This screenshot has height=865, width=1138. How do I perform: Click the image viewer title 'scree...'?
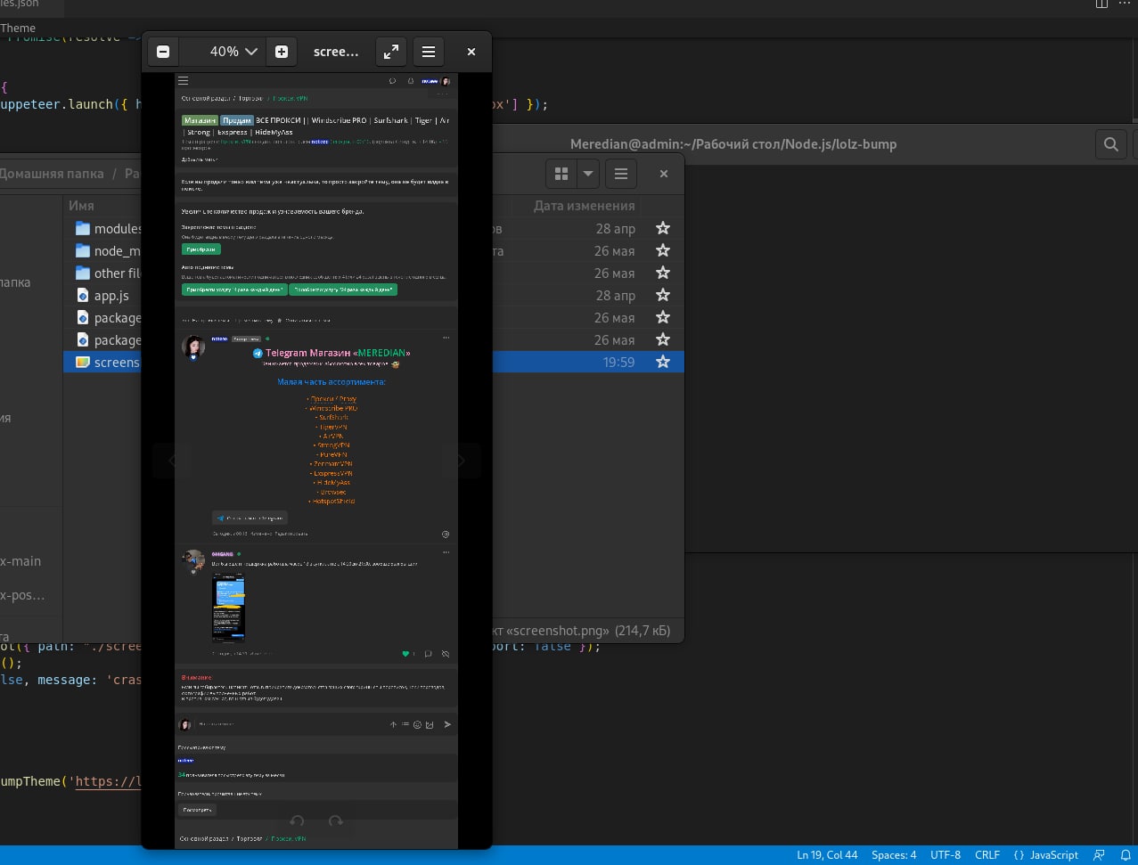pos(336,52)
